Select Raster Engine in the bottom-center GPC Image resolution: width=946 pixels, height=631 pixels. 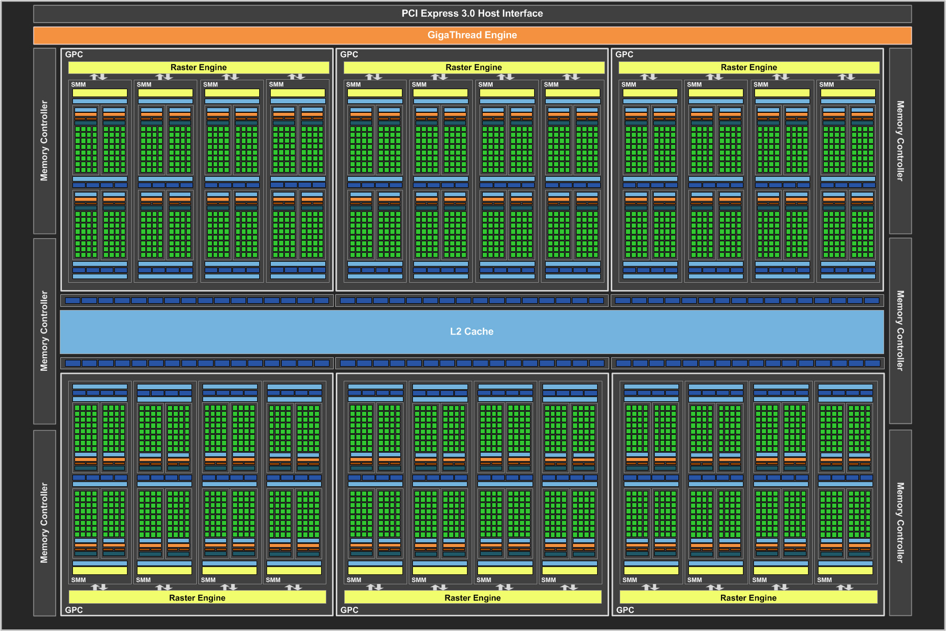[x=472, y=597]
